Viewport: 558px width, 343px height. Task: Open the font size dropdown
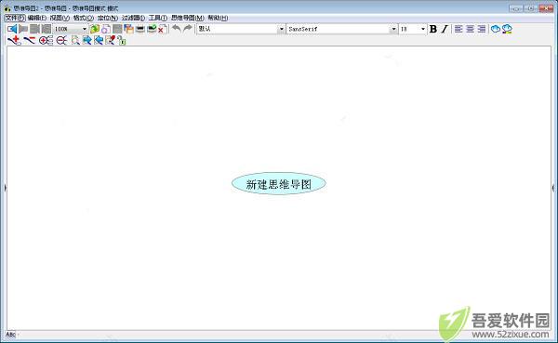click(x=423, y=29)
